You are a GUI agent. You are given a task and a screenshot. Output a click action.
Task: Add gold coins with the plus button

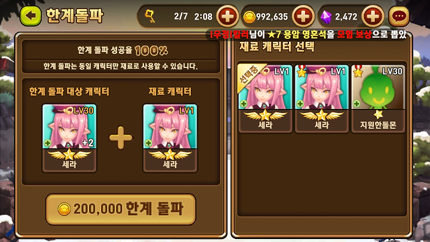[x=303, y=17]
